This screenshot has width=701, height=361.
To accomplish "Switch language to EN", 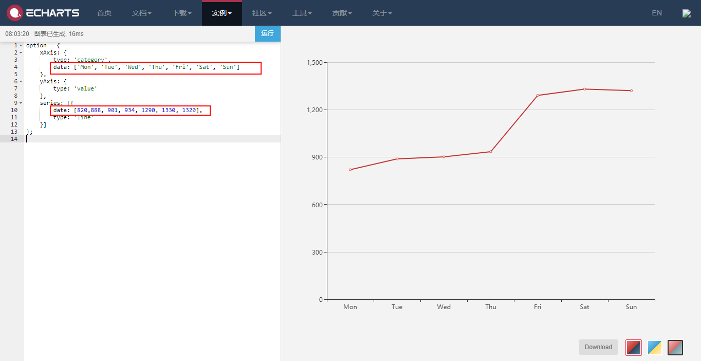I will (657, 13).
